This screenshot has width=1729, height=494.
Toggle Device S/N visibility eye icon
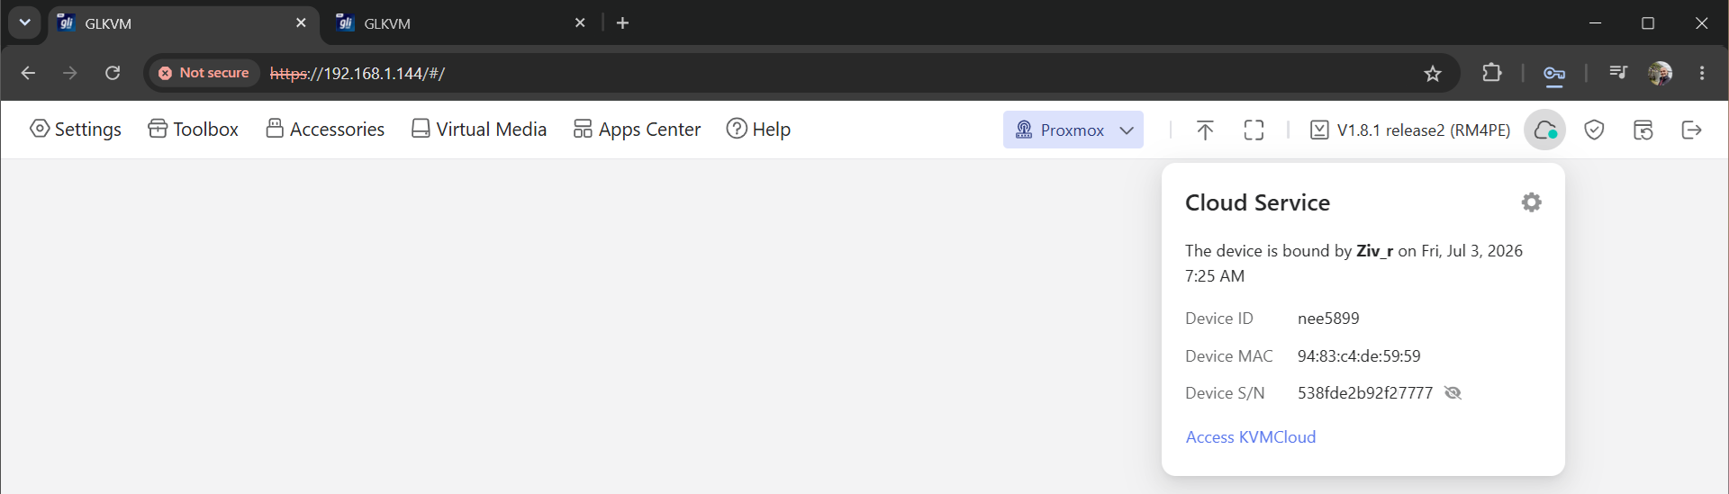point(1453,393)
